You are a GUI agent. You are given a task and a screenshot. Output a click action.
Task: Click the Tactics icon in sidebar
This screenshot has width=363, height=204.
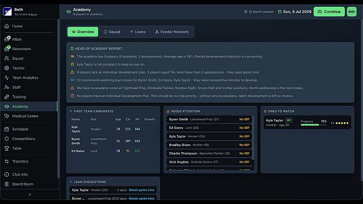(x=7, y=68)
